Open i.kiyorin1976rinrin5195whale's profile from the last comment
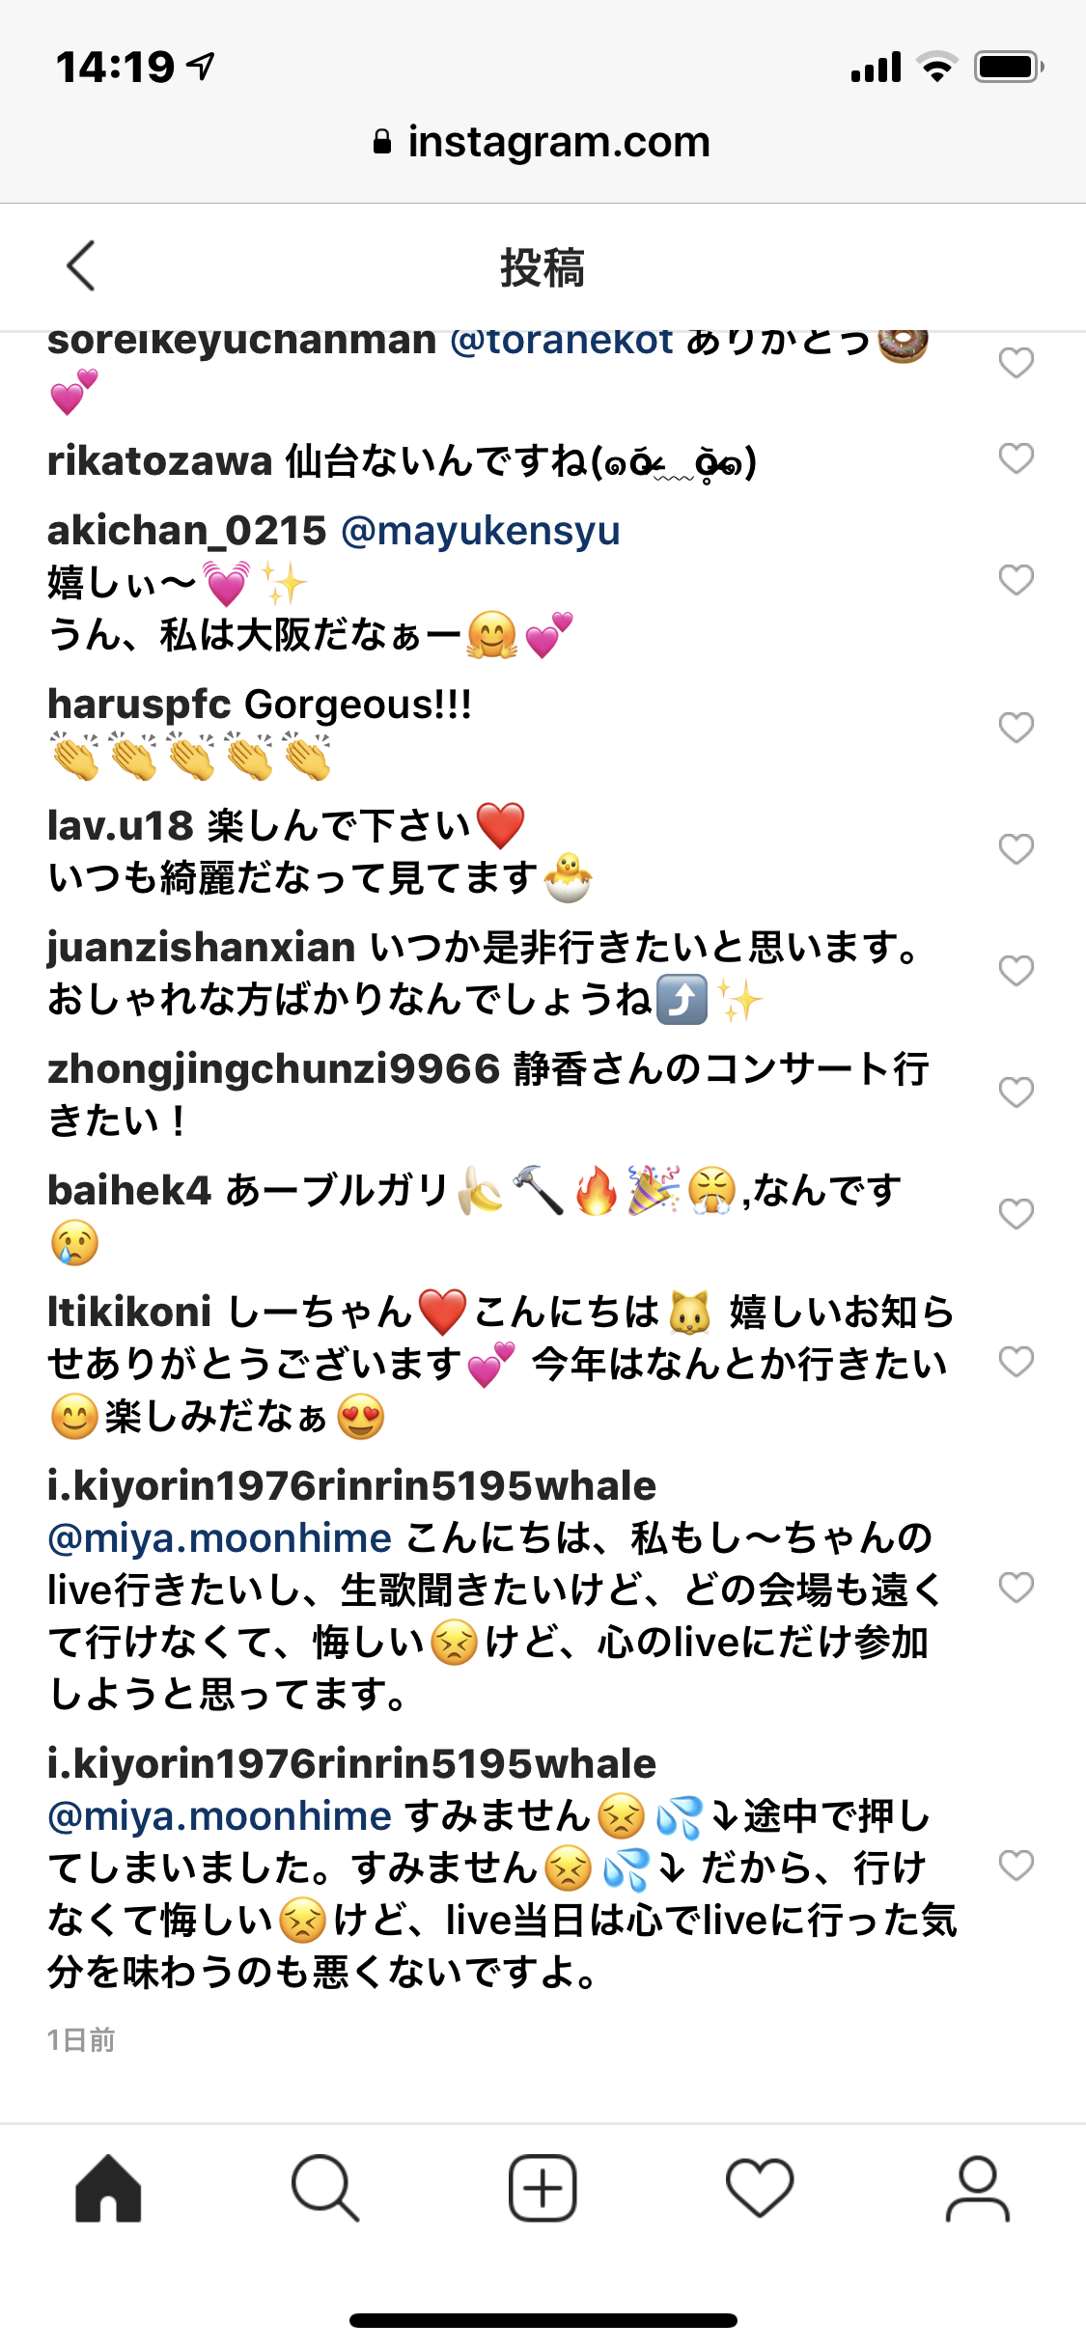 click(x=351, y=1764)
